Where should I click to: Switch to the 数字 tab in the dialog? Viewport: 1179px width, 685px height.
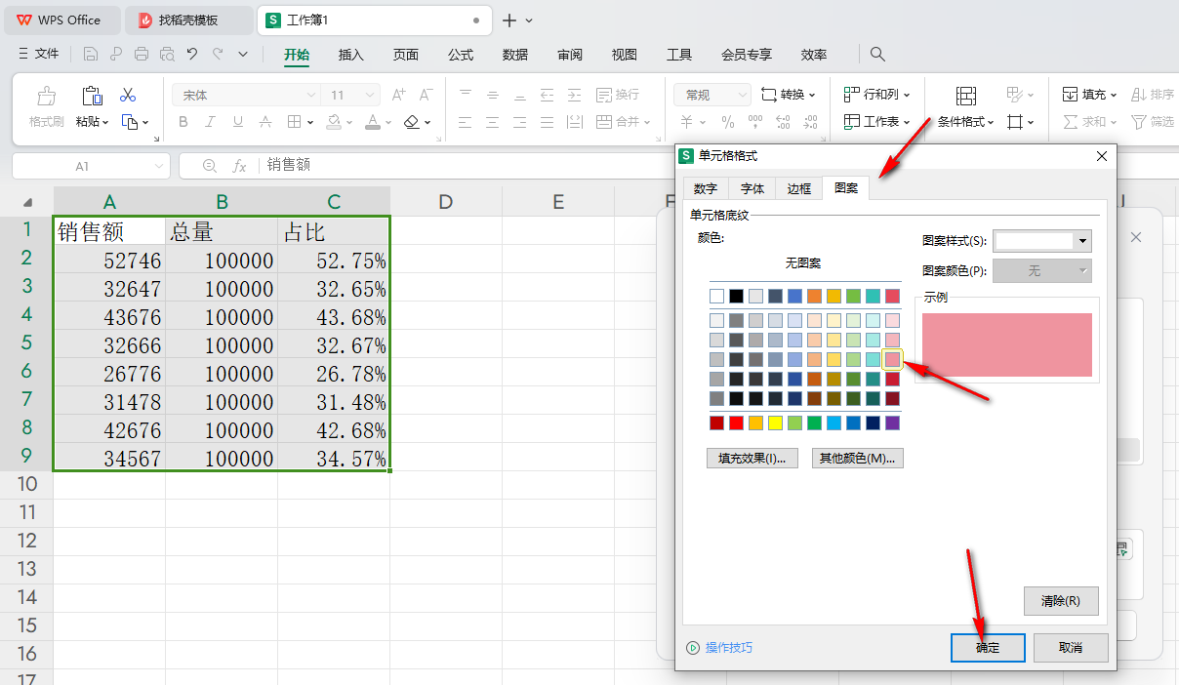coord(705,189)
